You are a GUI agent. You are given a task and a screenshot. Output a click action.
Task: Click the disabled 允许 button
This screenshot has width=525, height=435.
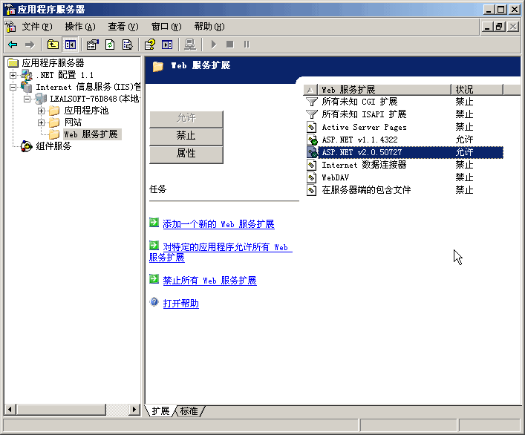186,118
